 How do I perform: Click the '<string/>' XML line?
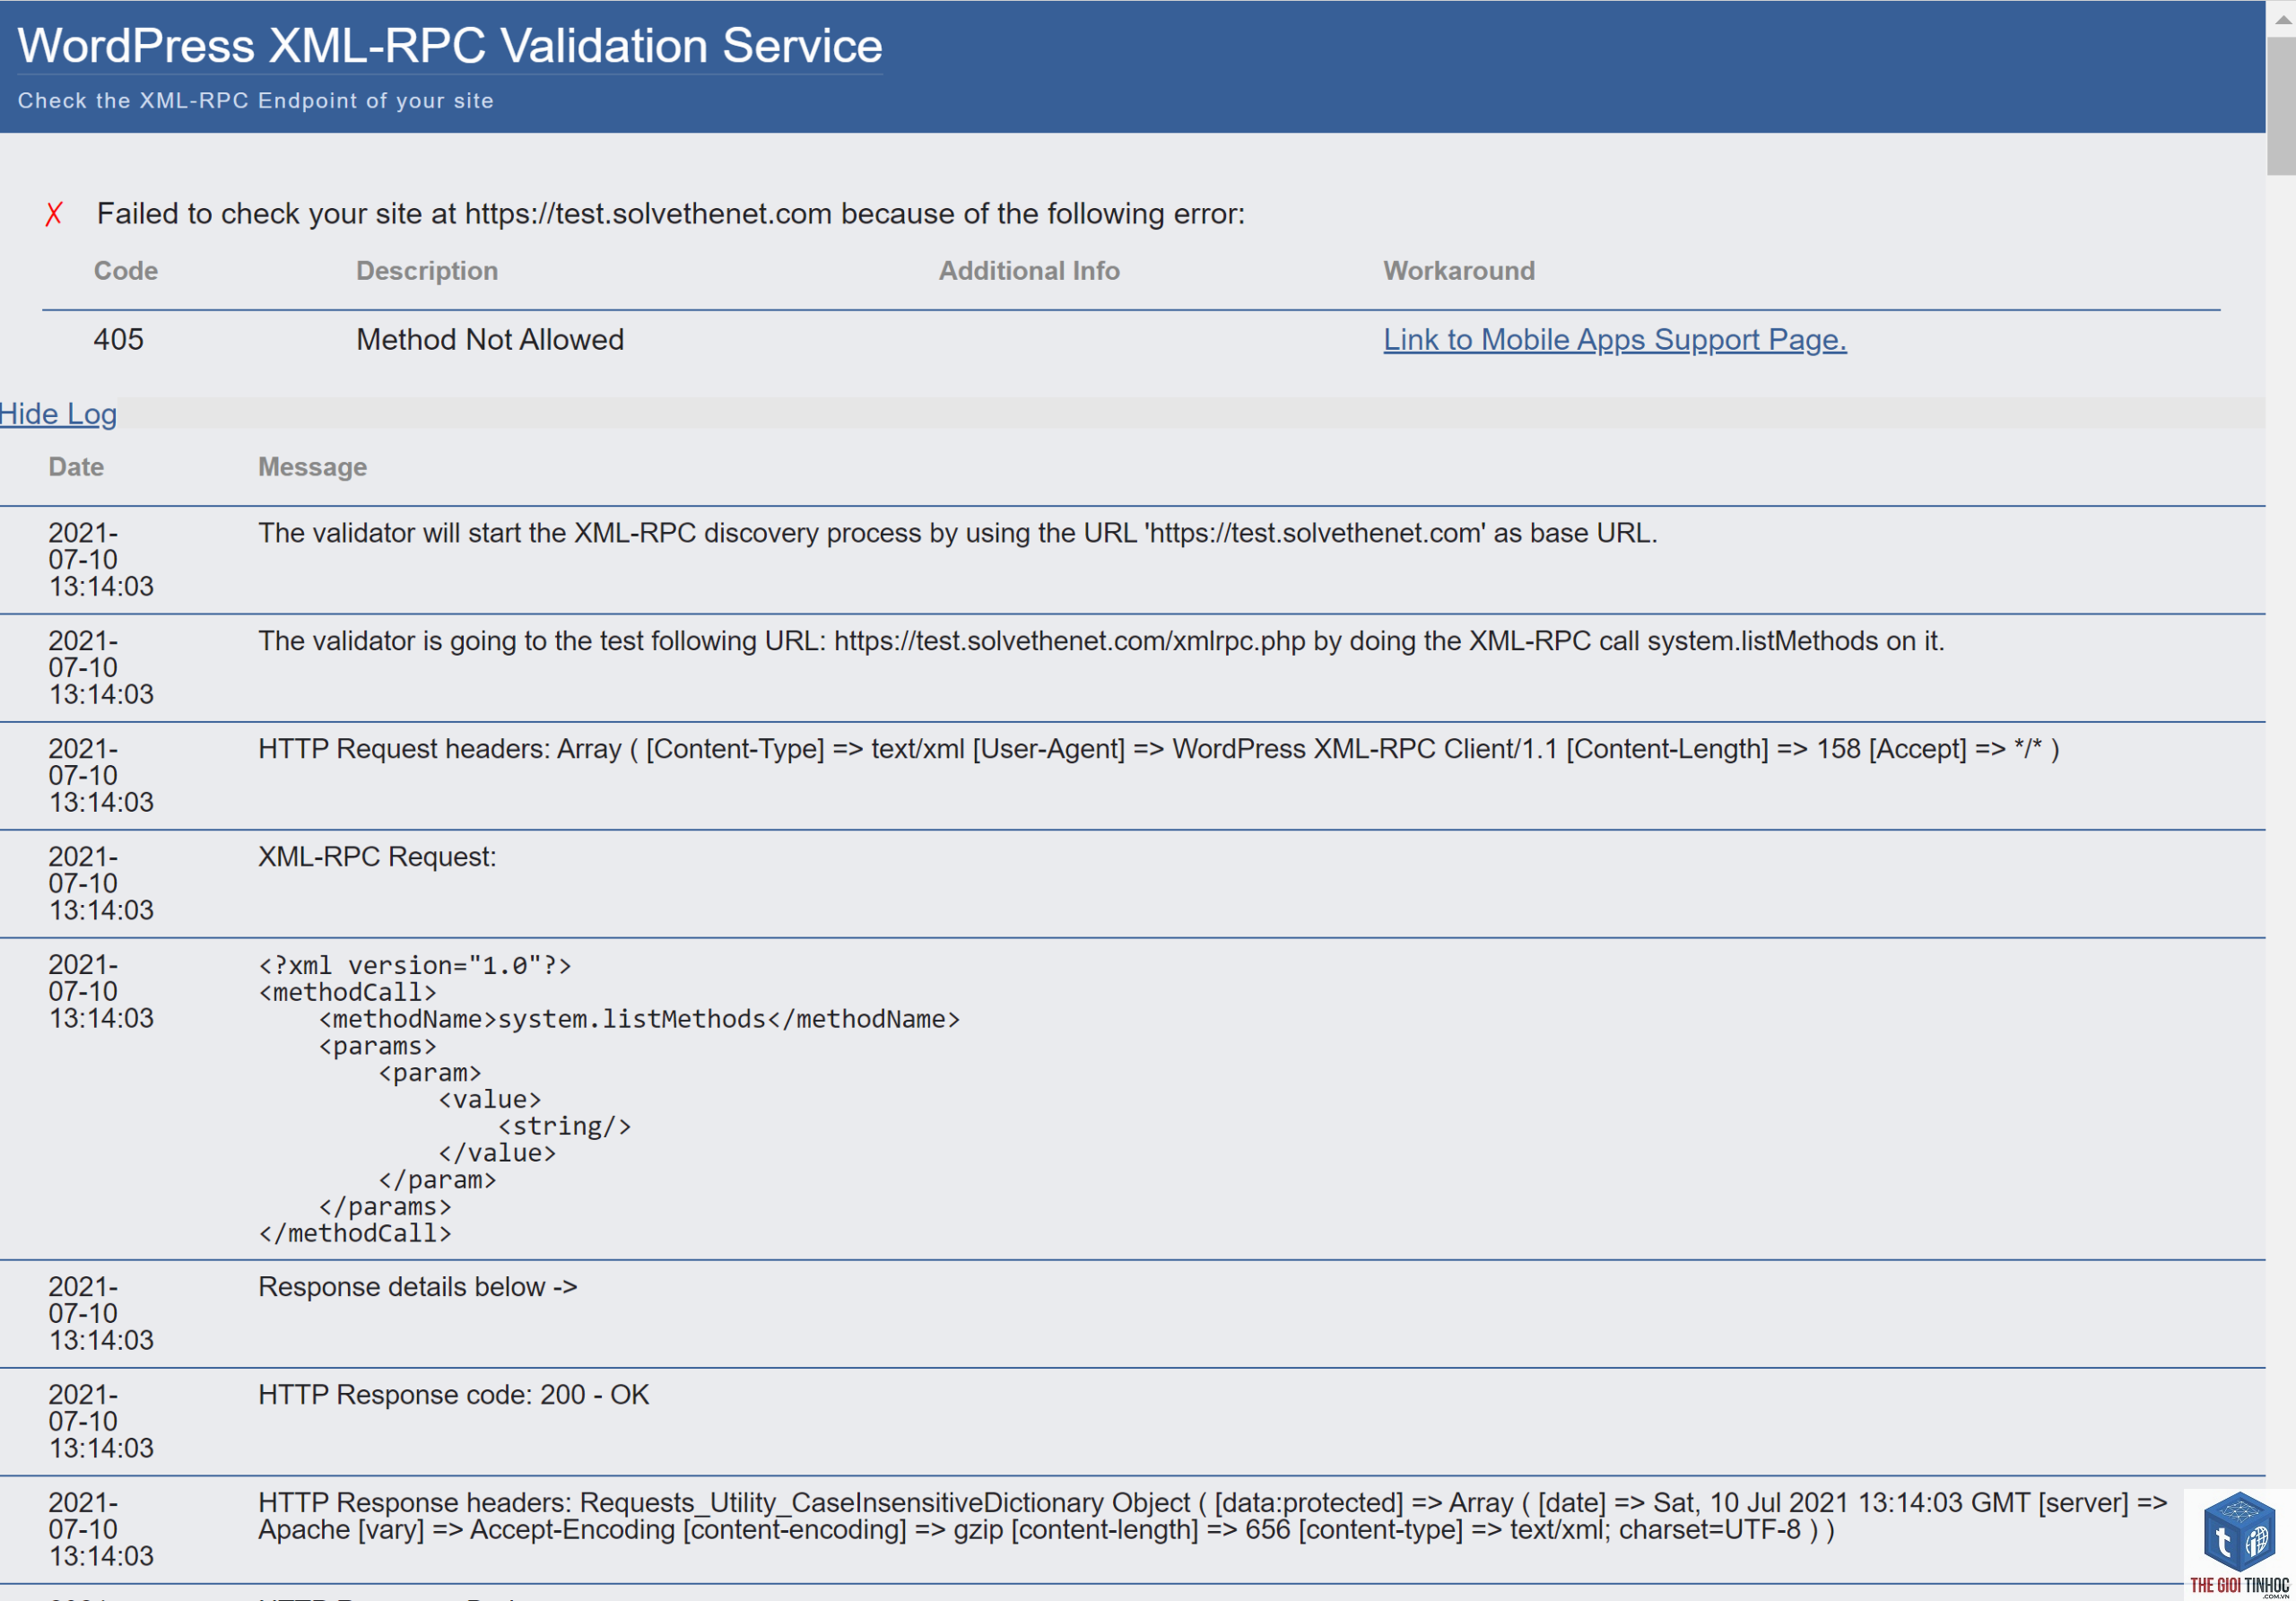tap(565, 1127)
